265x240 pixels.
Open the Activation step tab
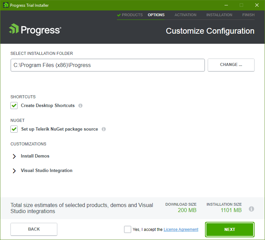coord(185,15)
